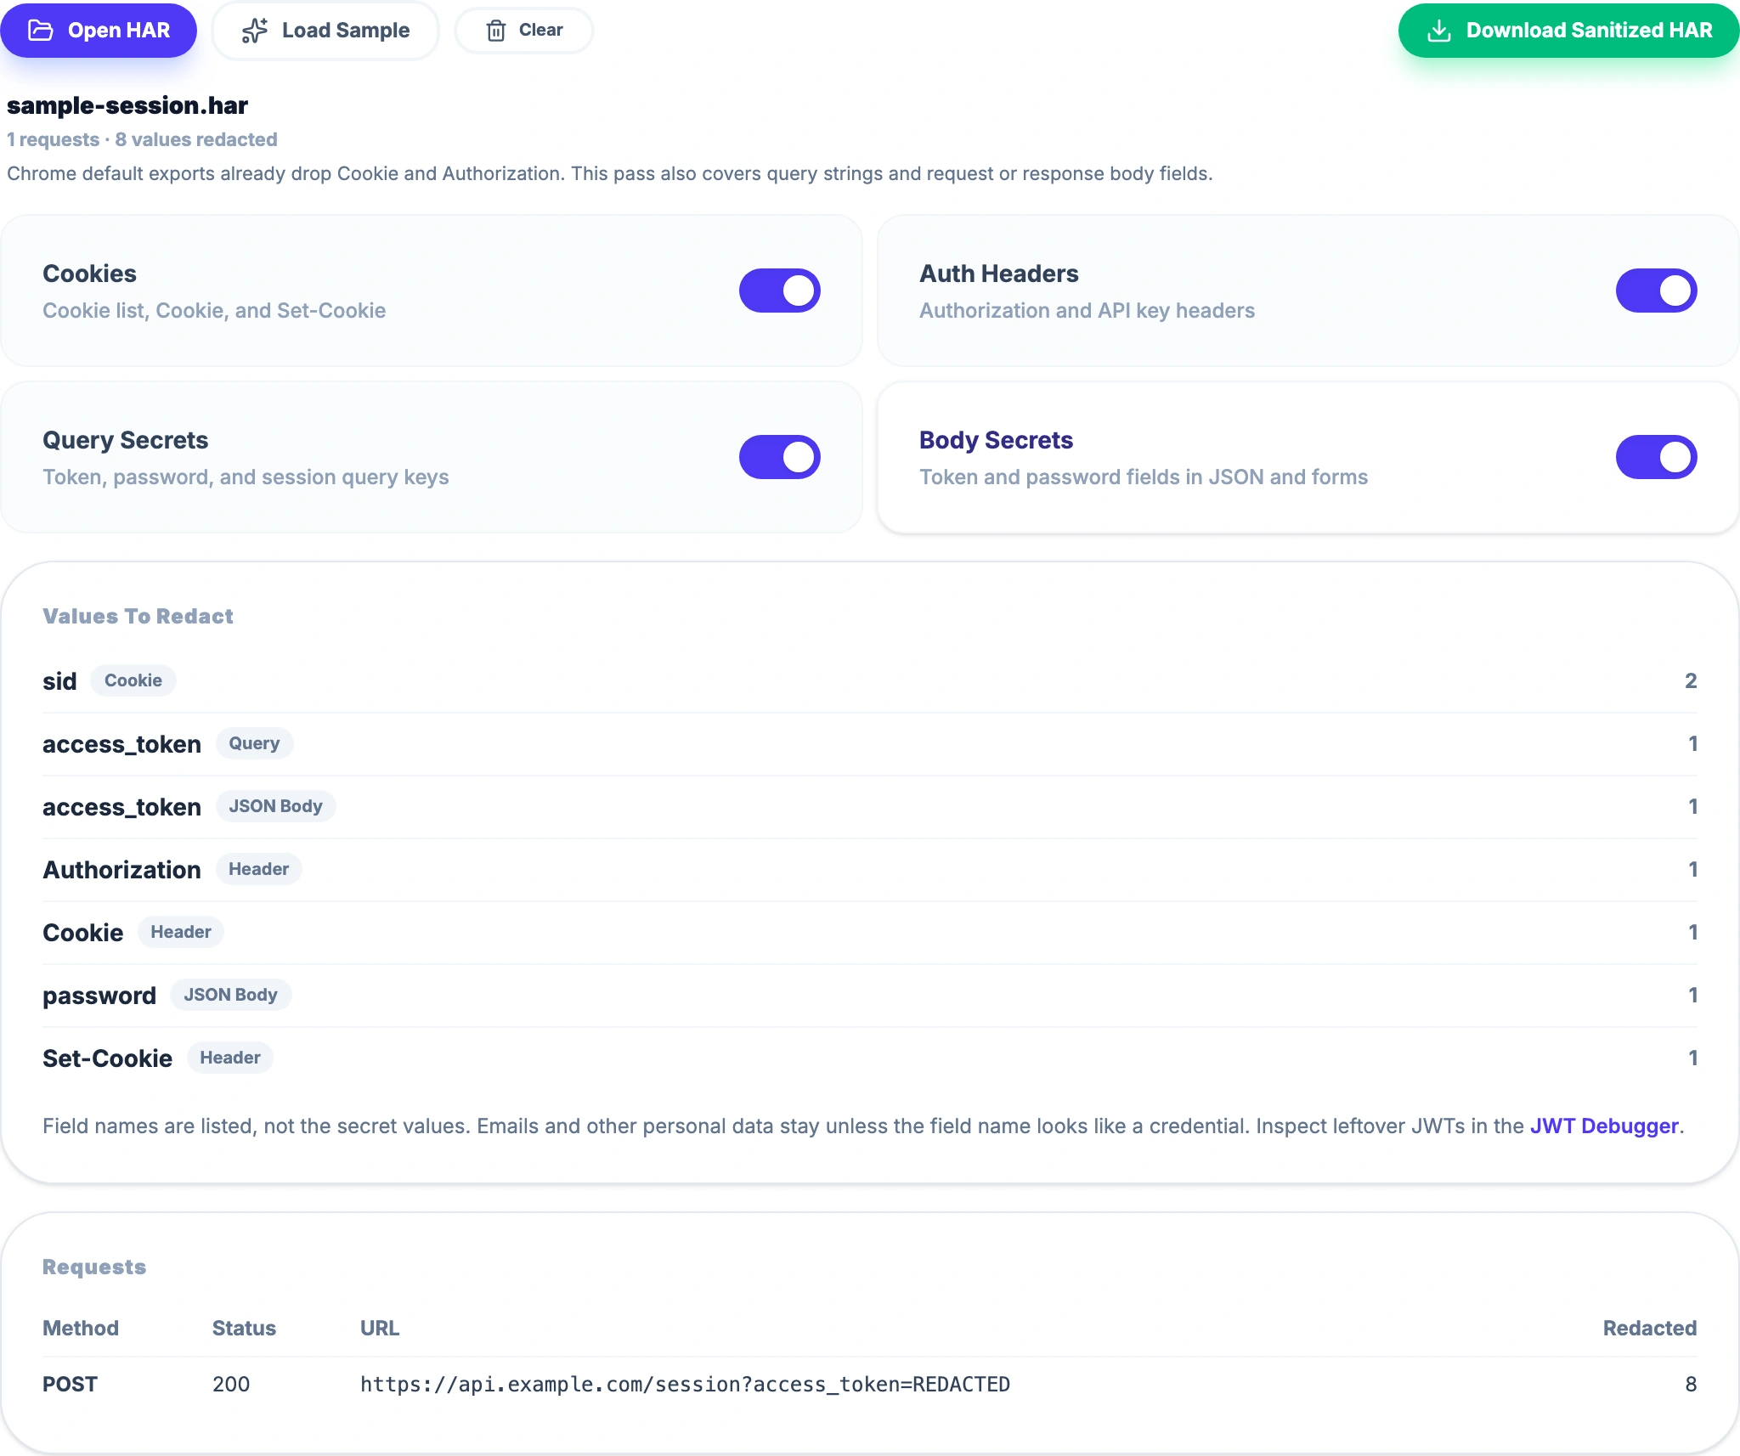1740x1456 pixels.
Task: Open the JWT Debugger link
Action: tap(1604, 1126)
